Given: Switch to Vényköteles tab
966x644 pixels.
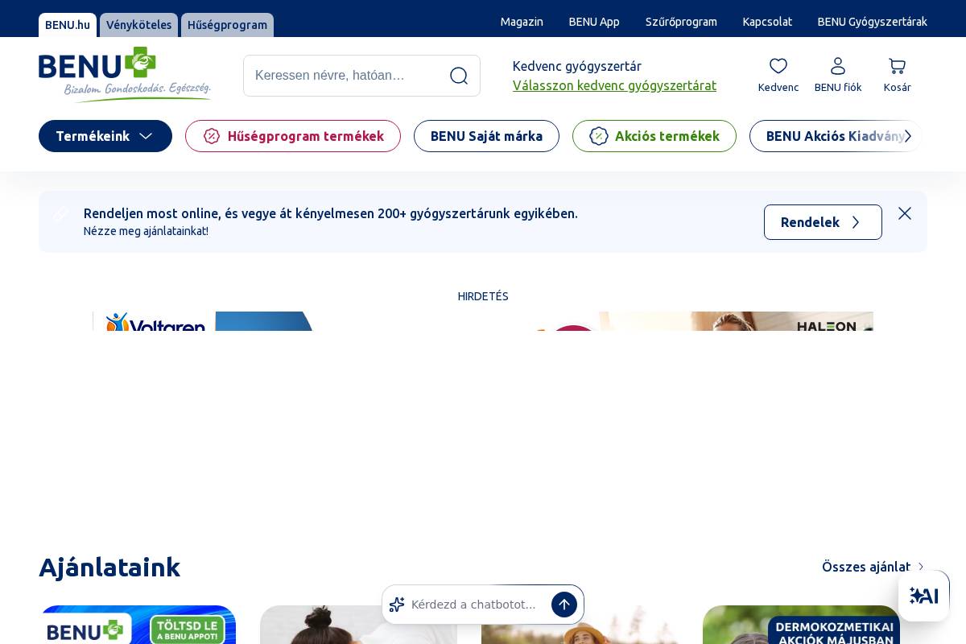Looking at the screenshot, I should click(x=138, y=25).
